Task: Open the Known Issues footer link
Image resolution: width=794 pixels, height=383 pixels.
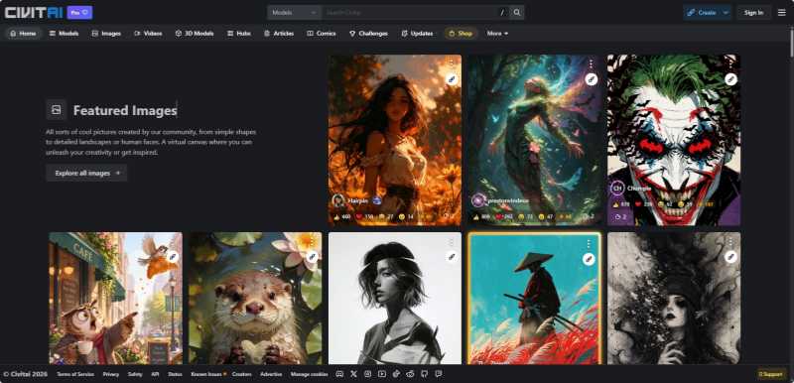Action: (x=207, y=374)
